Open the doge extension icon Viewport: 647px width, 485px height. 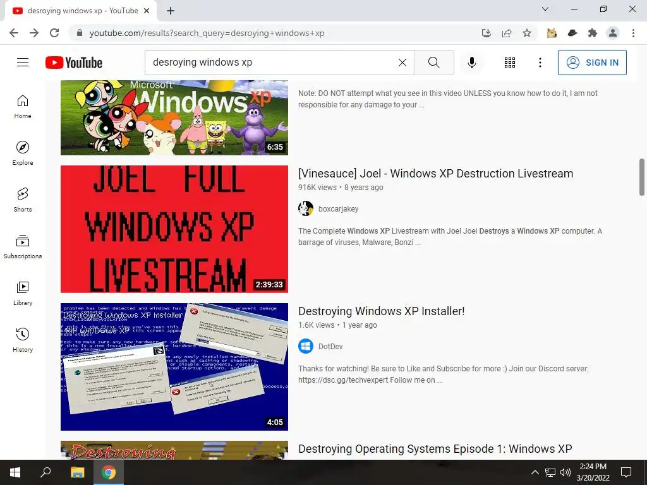pyautogui.click(x=552, y=33)
